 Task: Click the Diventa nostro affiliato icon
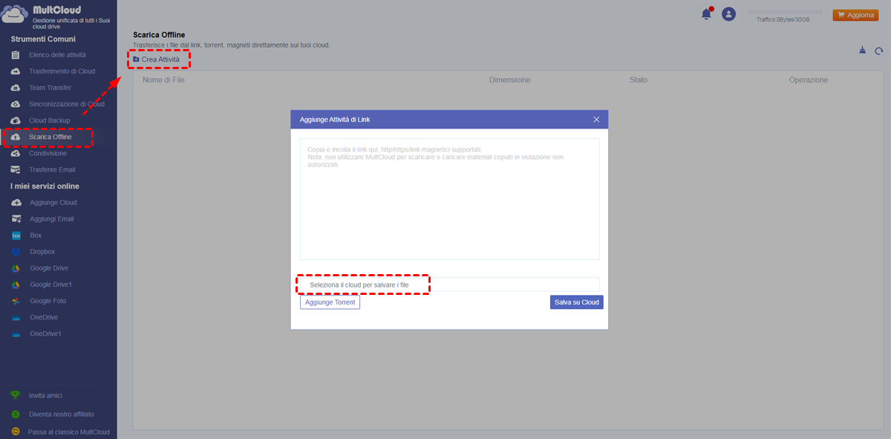[16, 414]
